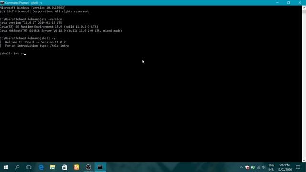Screen dimensions: 306x172
Task: Show hidden system tray icons
Action: (241, 167)
